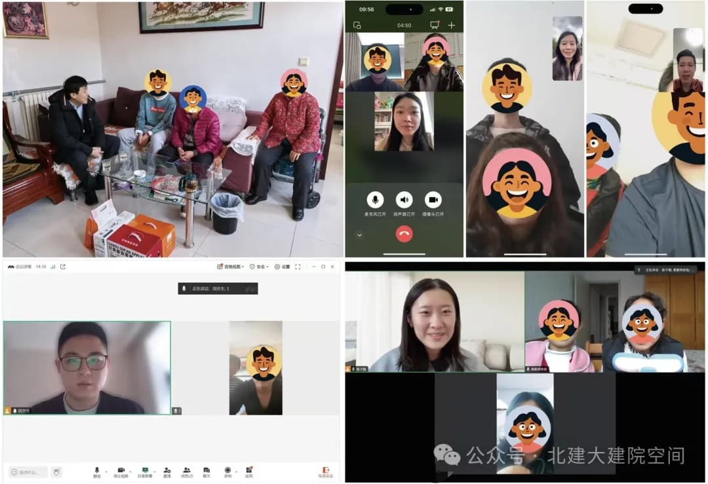Open the members list icon
The height and width of the screenshot is (484, 708).
[187, 470]
